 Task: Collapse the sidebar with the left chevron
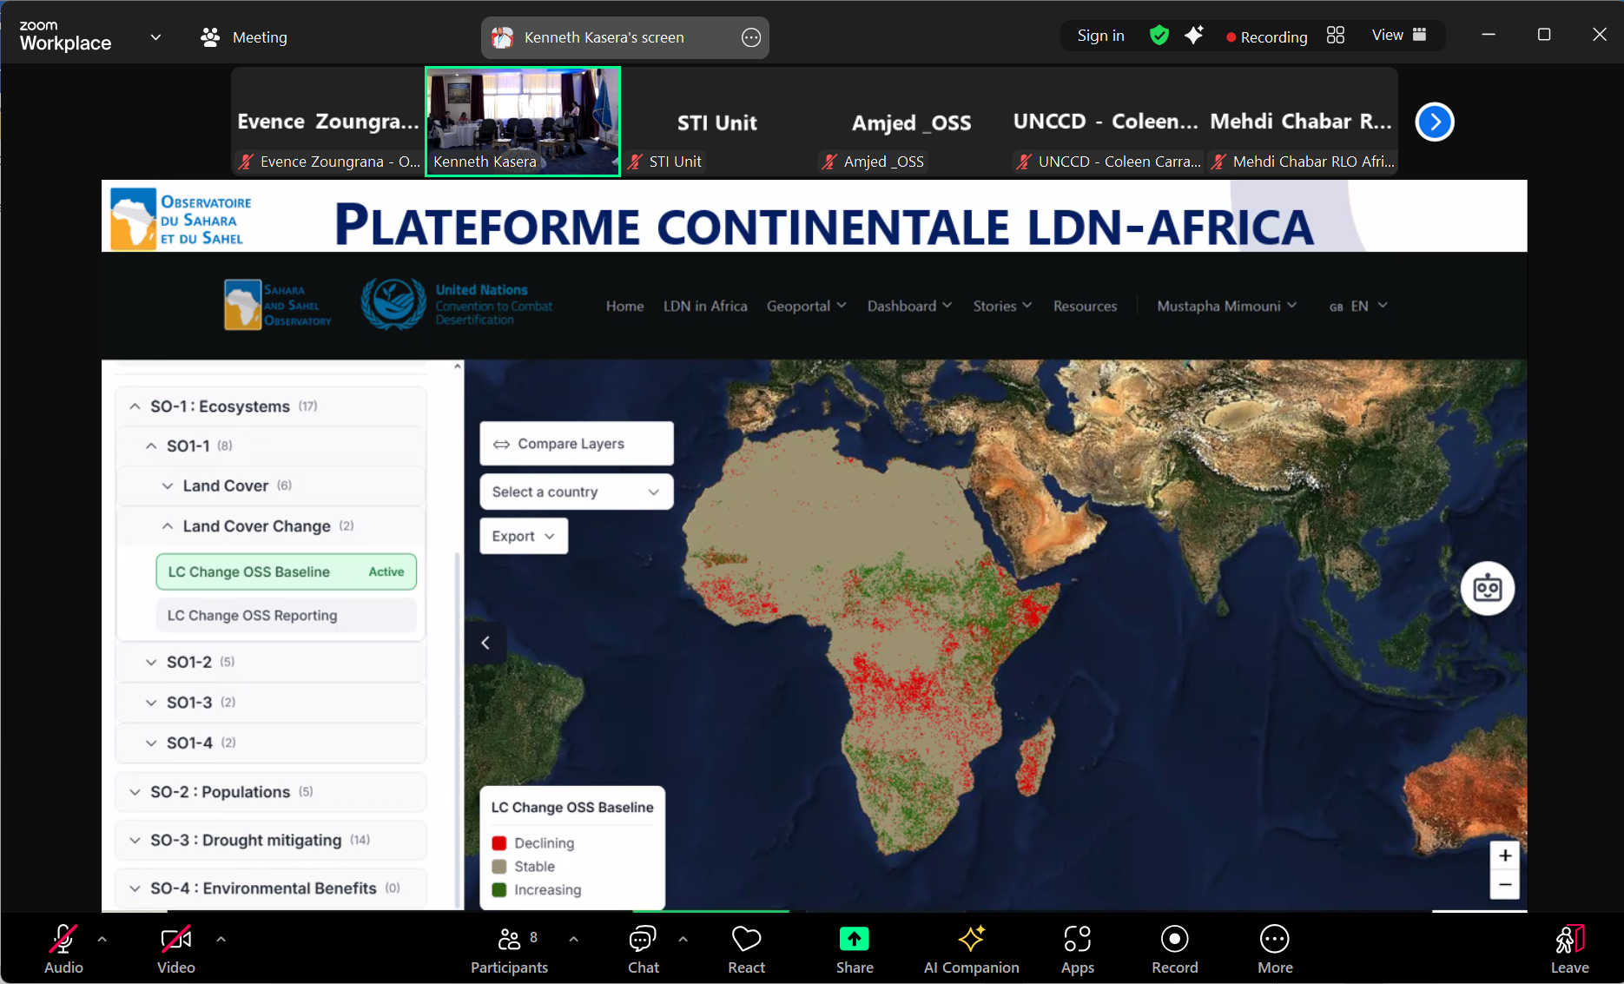(485, 643)
